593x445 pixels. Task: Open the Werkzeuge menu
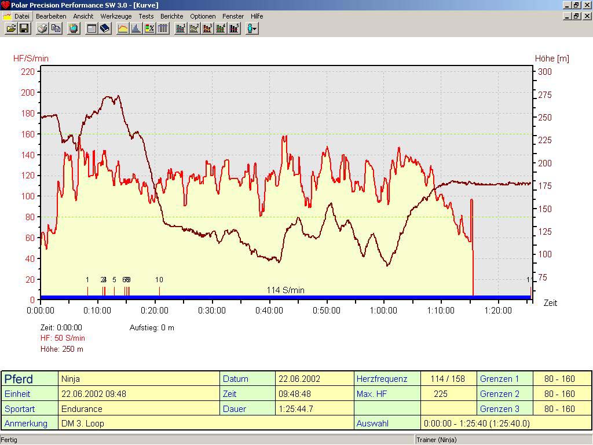(x=116, y=16)
